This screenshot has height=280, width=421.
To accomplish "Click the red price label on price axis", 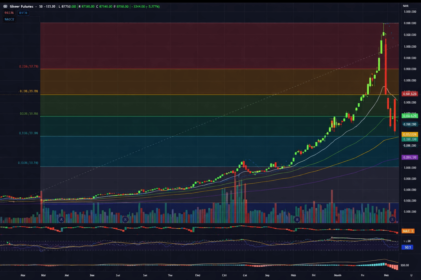I will tap(409, 94).
